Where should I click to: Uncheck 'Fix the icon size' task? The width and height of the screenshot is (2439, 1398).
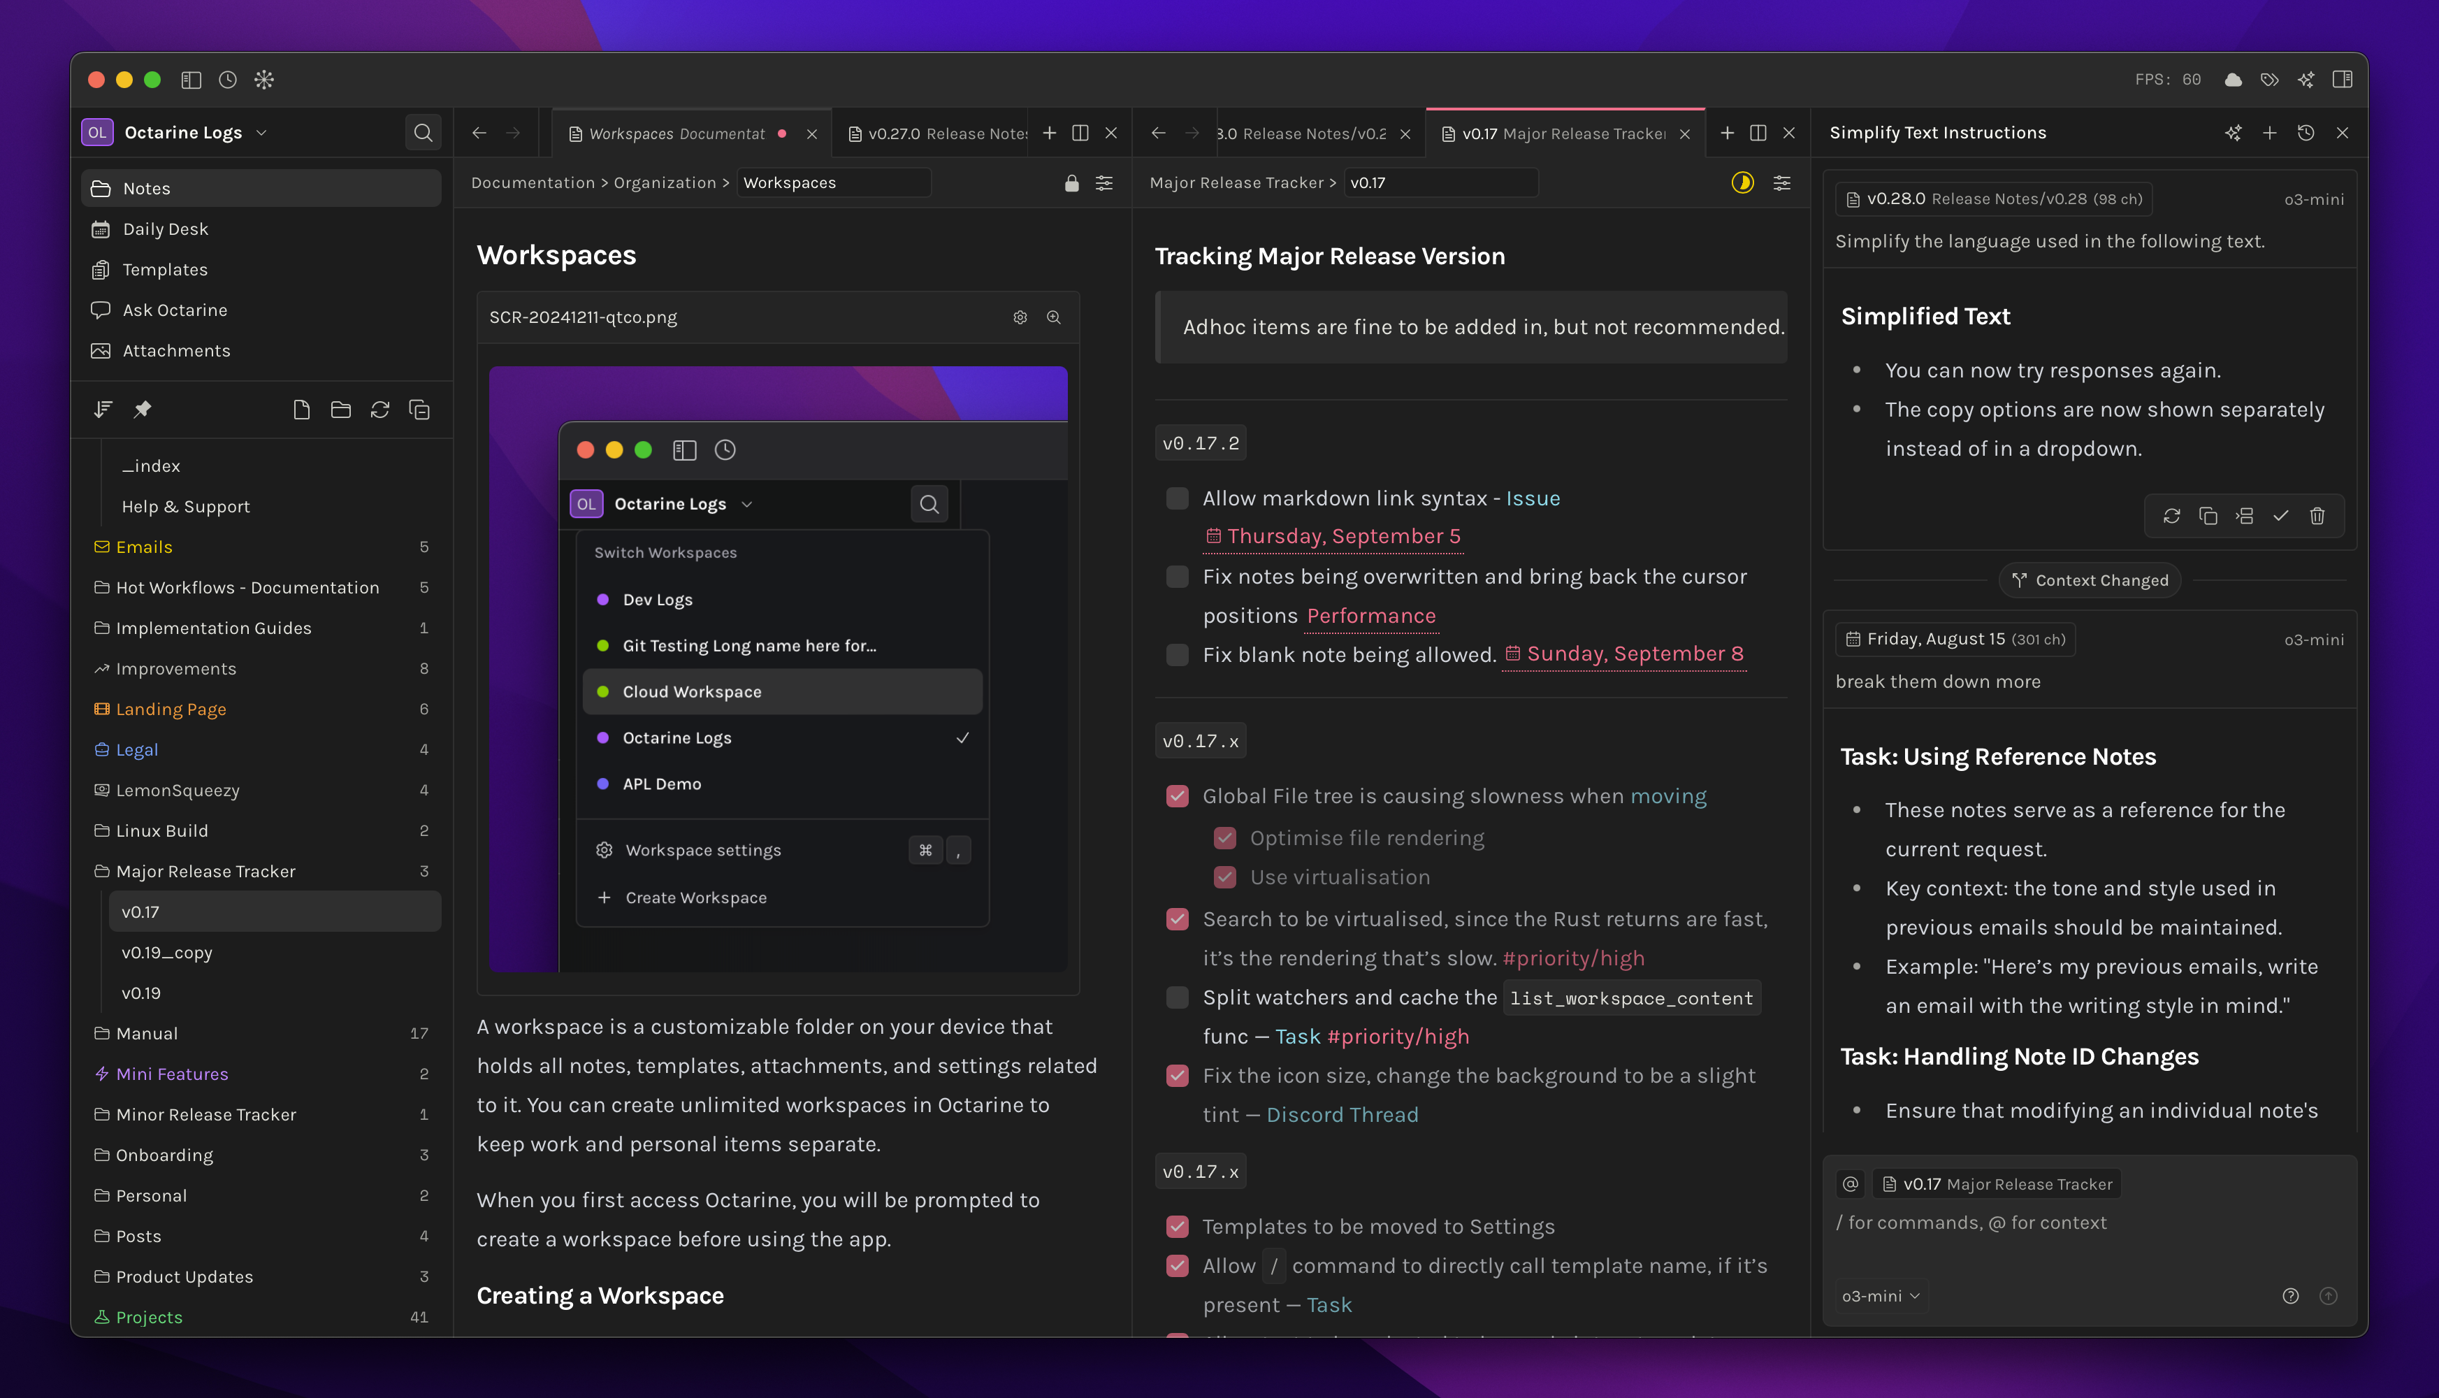tap(1177, 1075)
